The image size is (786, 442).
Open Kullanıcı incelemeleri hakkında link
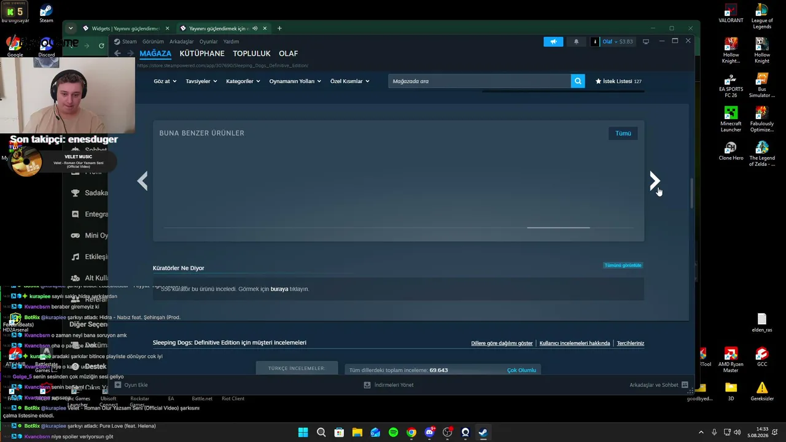[575, 343]
